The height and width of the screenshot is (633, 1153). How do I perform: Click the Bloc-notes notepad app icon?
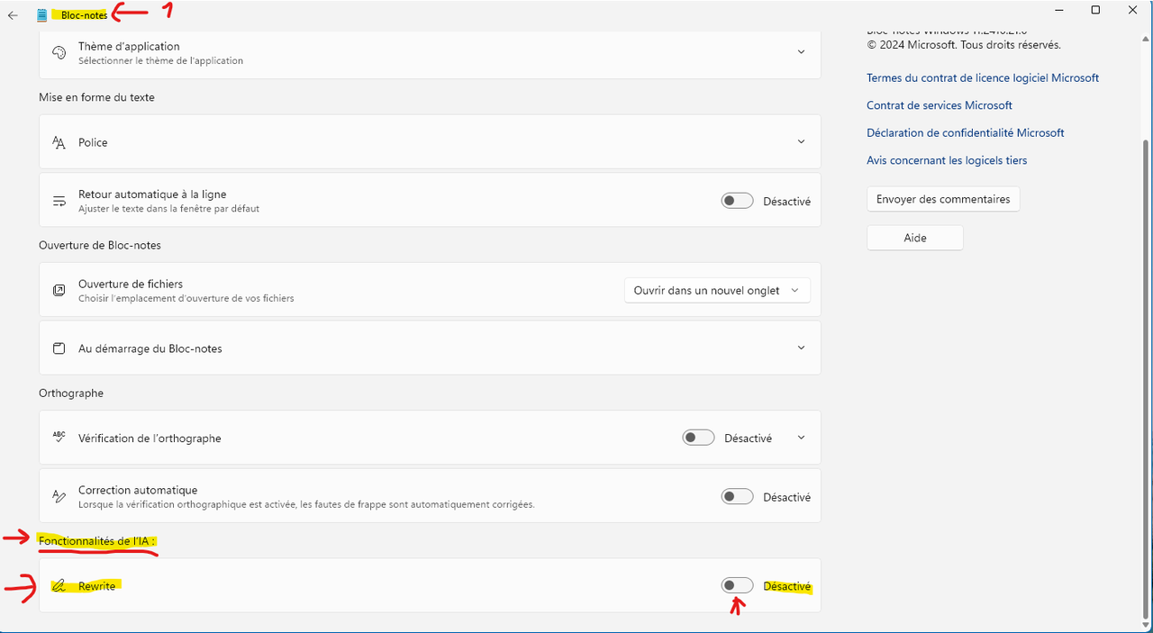[42, 15]
